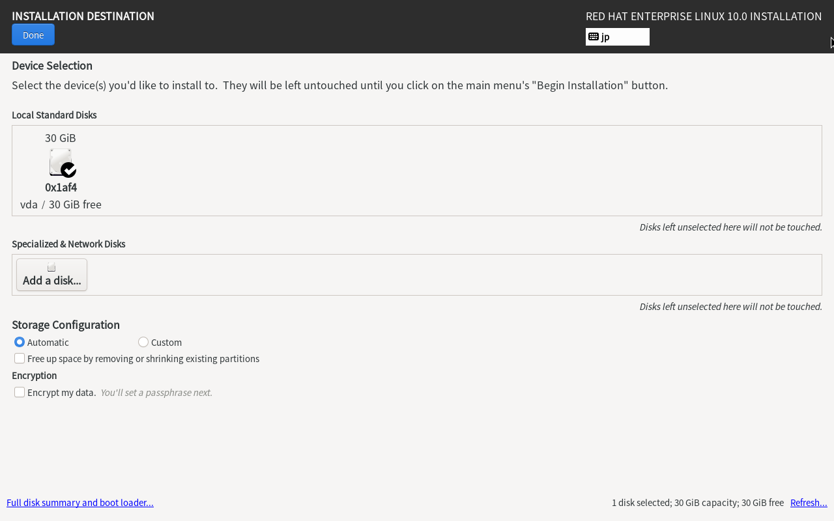This screenshot has height=521, width=834.
Task: Click the keyboard layout icon beside jp
Action: [594, 36]
